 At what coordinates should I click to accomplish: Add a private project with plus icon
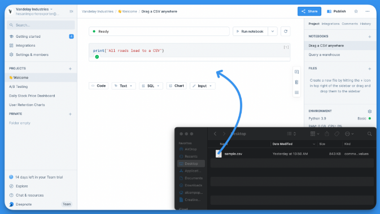click(x=70, y=114)
